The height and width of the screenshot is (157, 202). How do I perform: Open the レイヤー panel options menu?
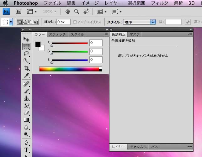tap(190, 147)
